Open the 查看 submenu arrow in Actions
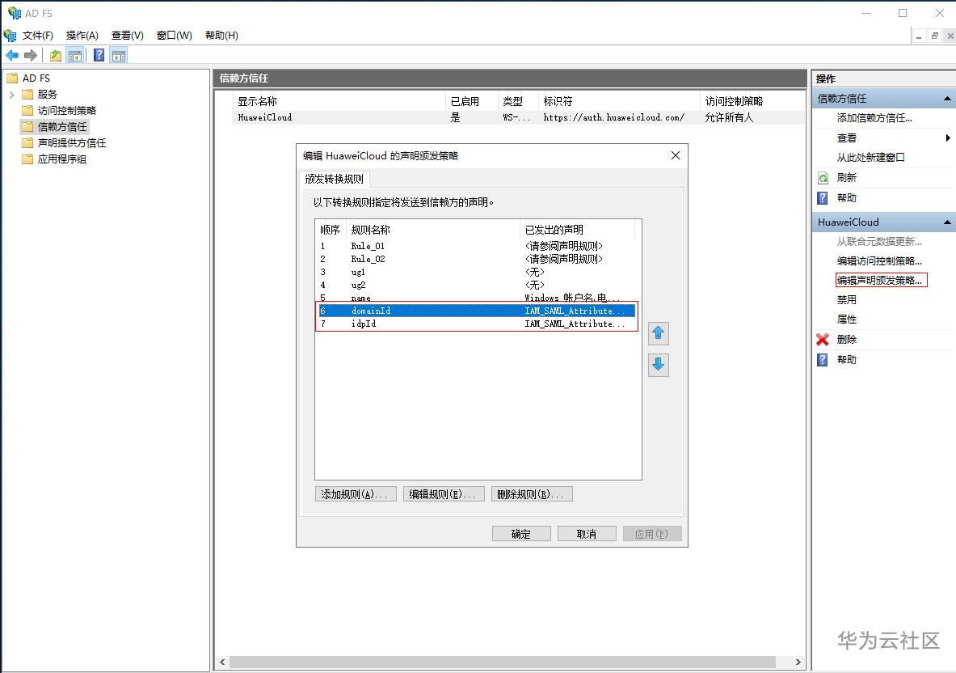The height and width of the screenshot is (673, 956). [947, 138]
